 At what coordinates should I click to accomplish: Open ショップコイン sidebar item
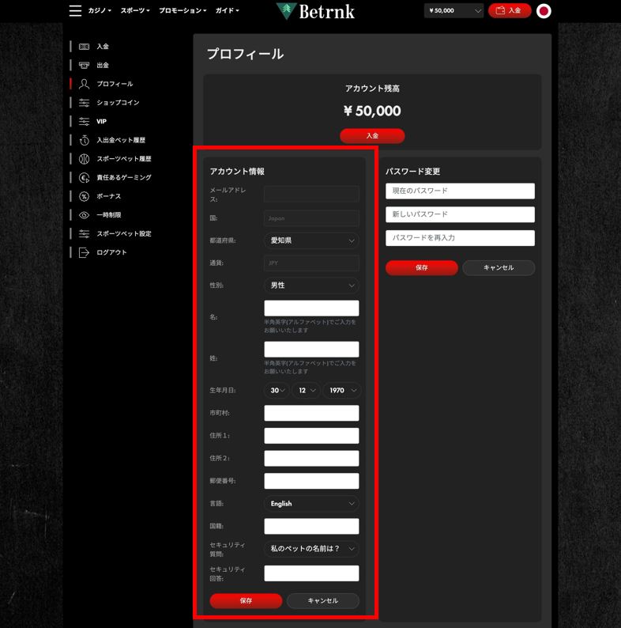click(x=118, y=103)
